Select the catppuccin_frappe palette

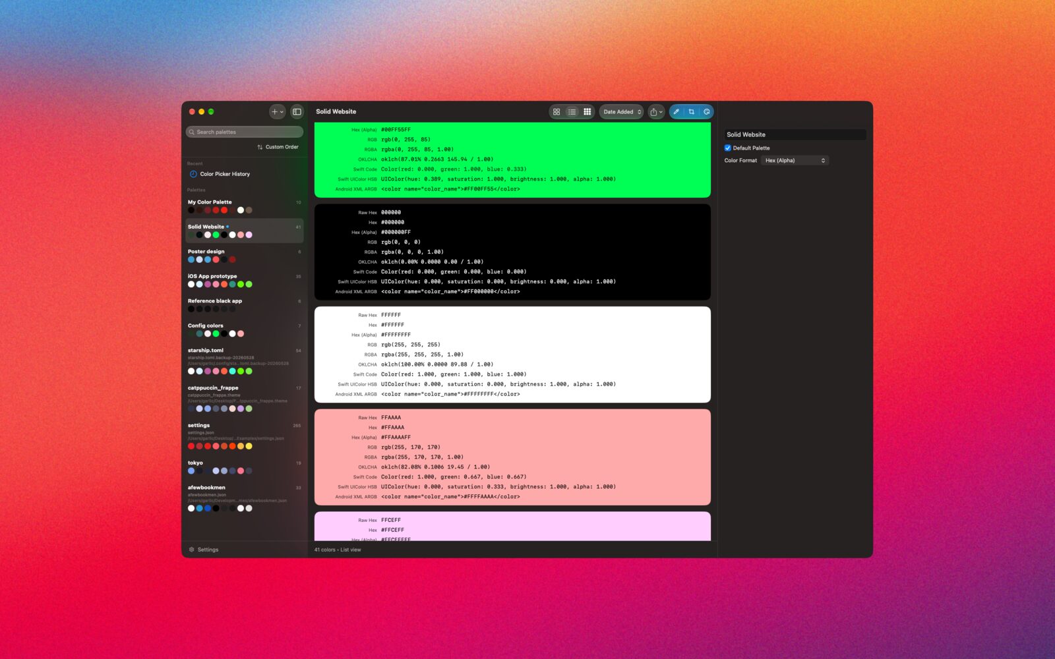tap(244, 399)
